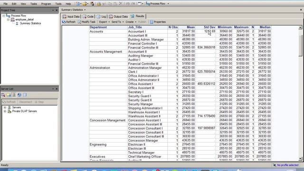Image resolution: width=304 pixels, height=171 pixels.
Task: Switch to the Code tab
Action: 88,17
